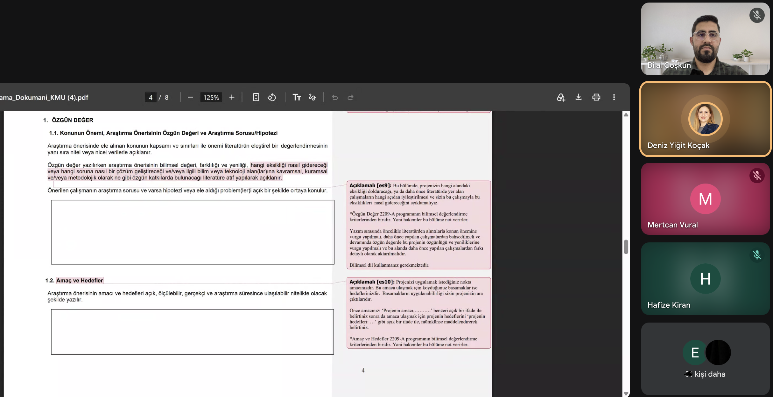
Task: Open the 'kişi daha' more participants tile
Action: click(x=705, y=359)
